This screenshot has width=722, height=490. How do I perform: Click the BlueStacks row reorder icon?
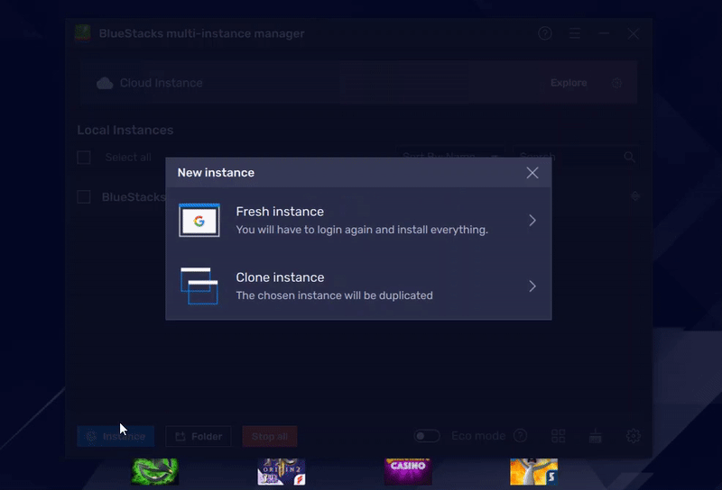(635, 196)
